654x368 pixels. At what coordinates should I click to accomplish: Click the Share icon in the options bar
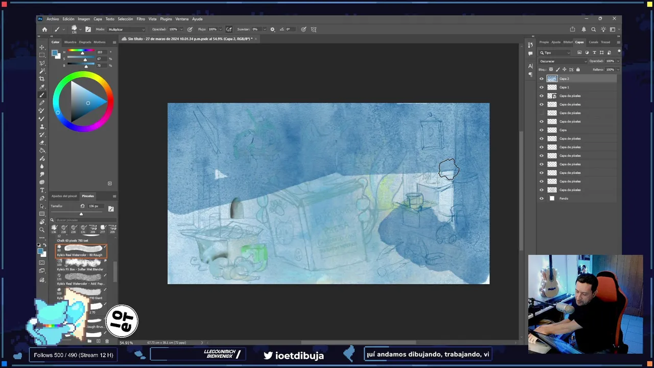tap(572, 29)
